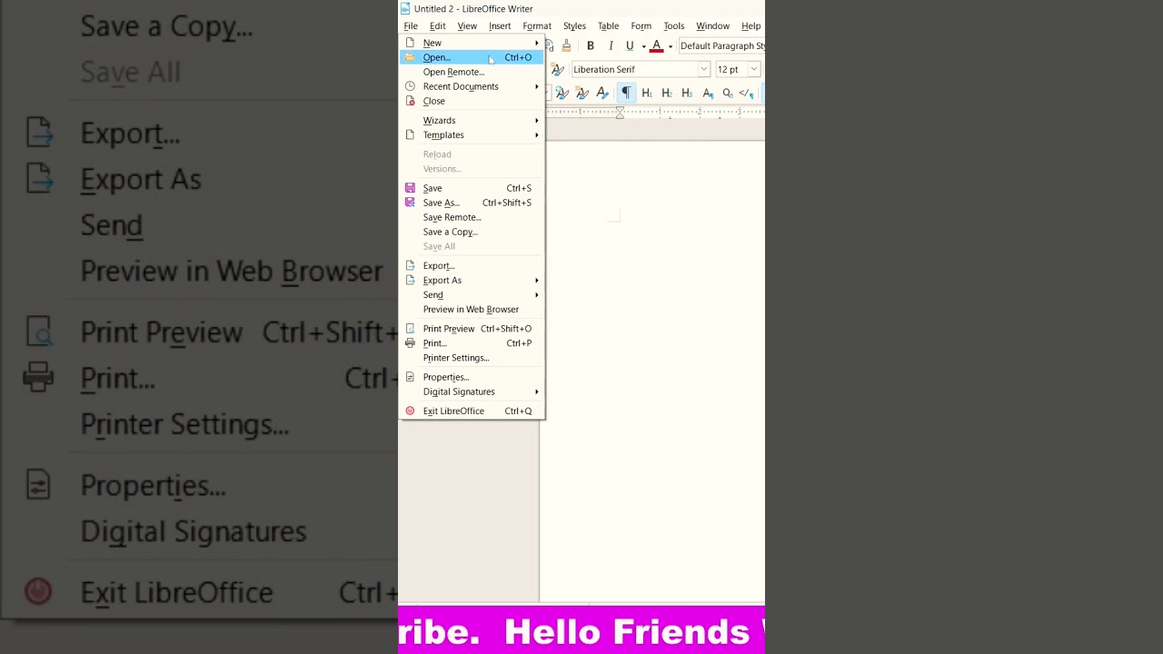Expand the Digital Signatures submenu
This screenshot has width=1163, height=654.
pyautogui.click(x=472, y=391)
